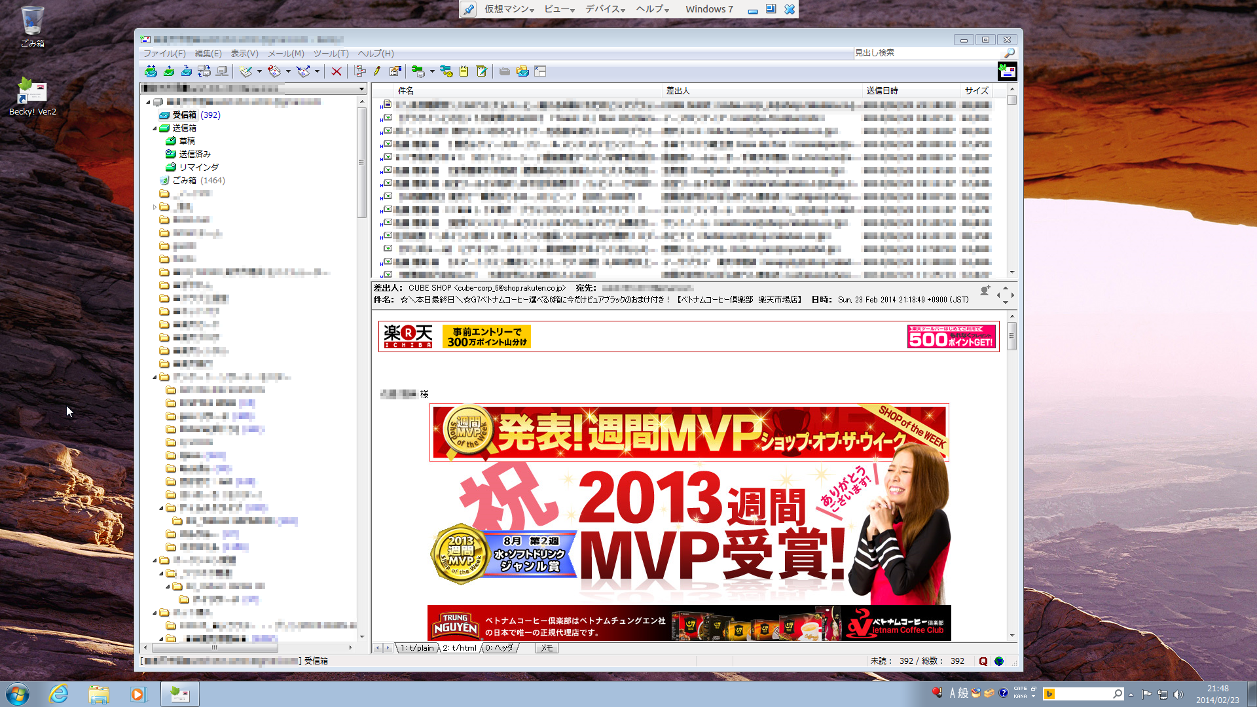1257x707 pixels.
Task: Toggle thread view with the tree icon
Action: 360,71
